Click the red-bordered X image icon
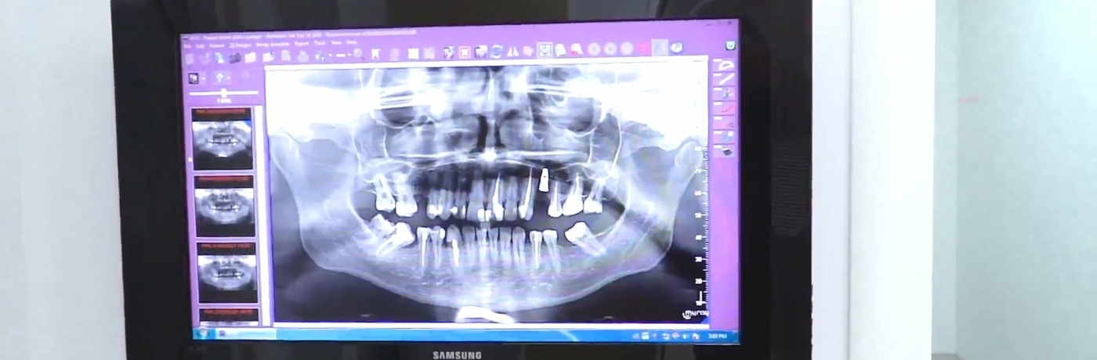Screen dimensions: 1097x360 pos(465,52)
